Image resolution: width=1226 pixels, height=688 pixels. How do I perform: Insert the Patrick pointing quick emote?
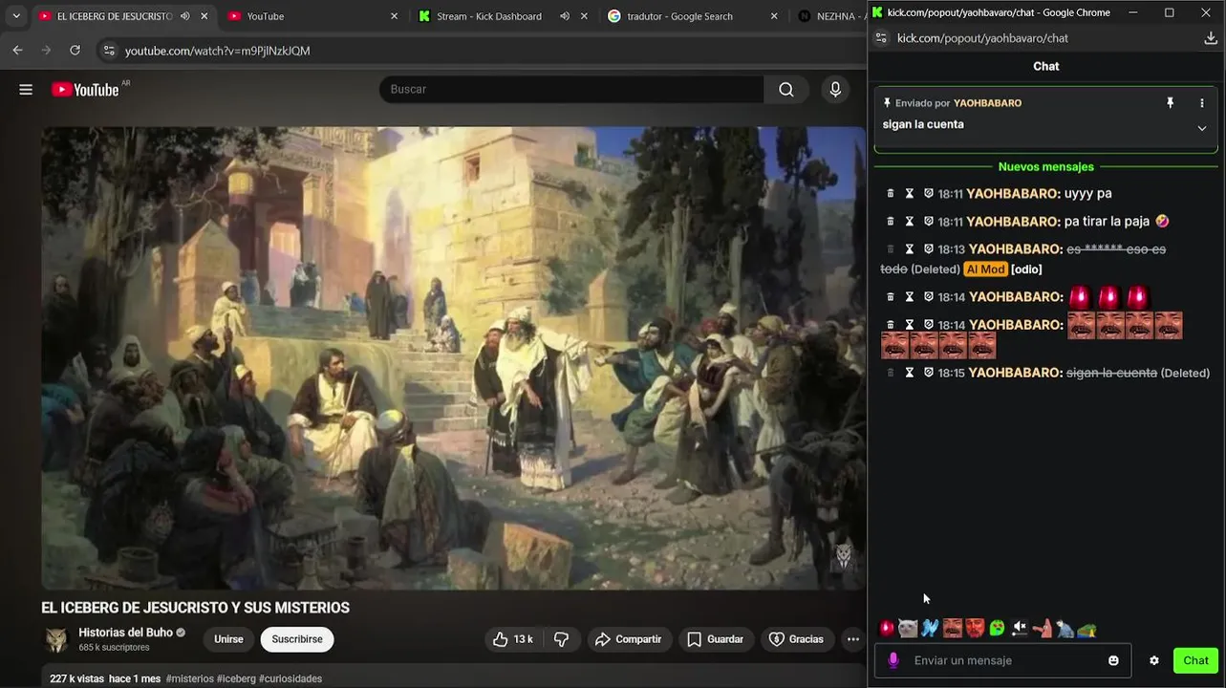1042,629
